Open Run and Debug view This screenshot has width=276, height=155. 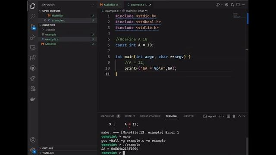pos(33,37)
